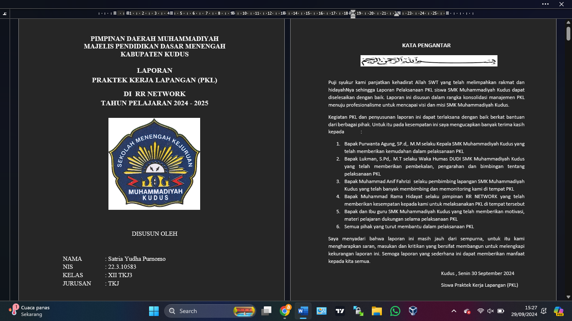
Task: Open WhatsApp from the taskbar
Action: click(x=395, y=311)
